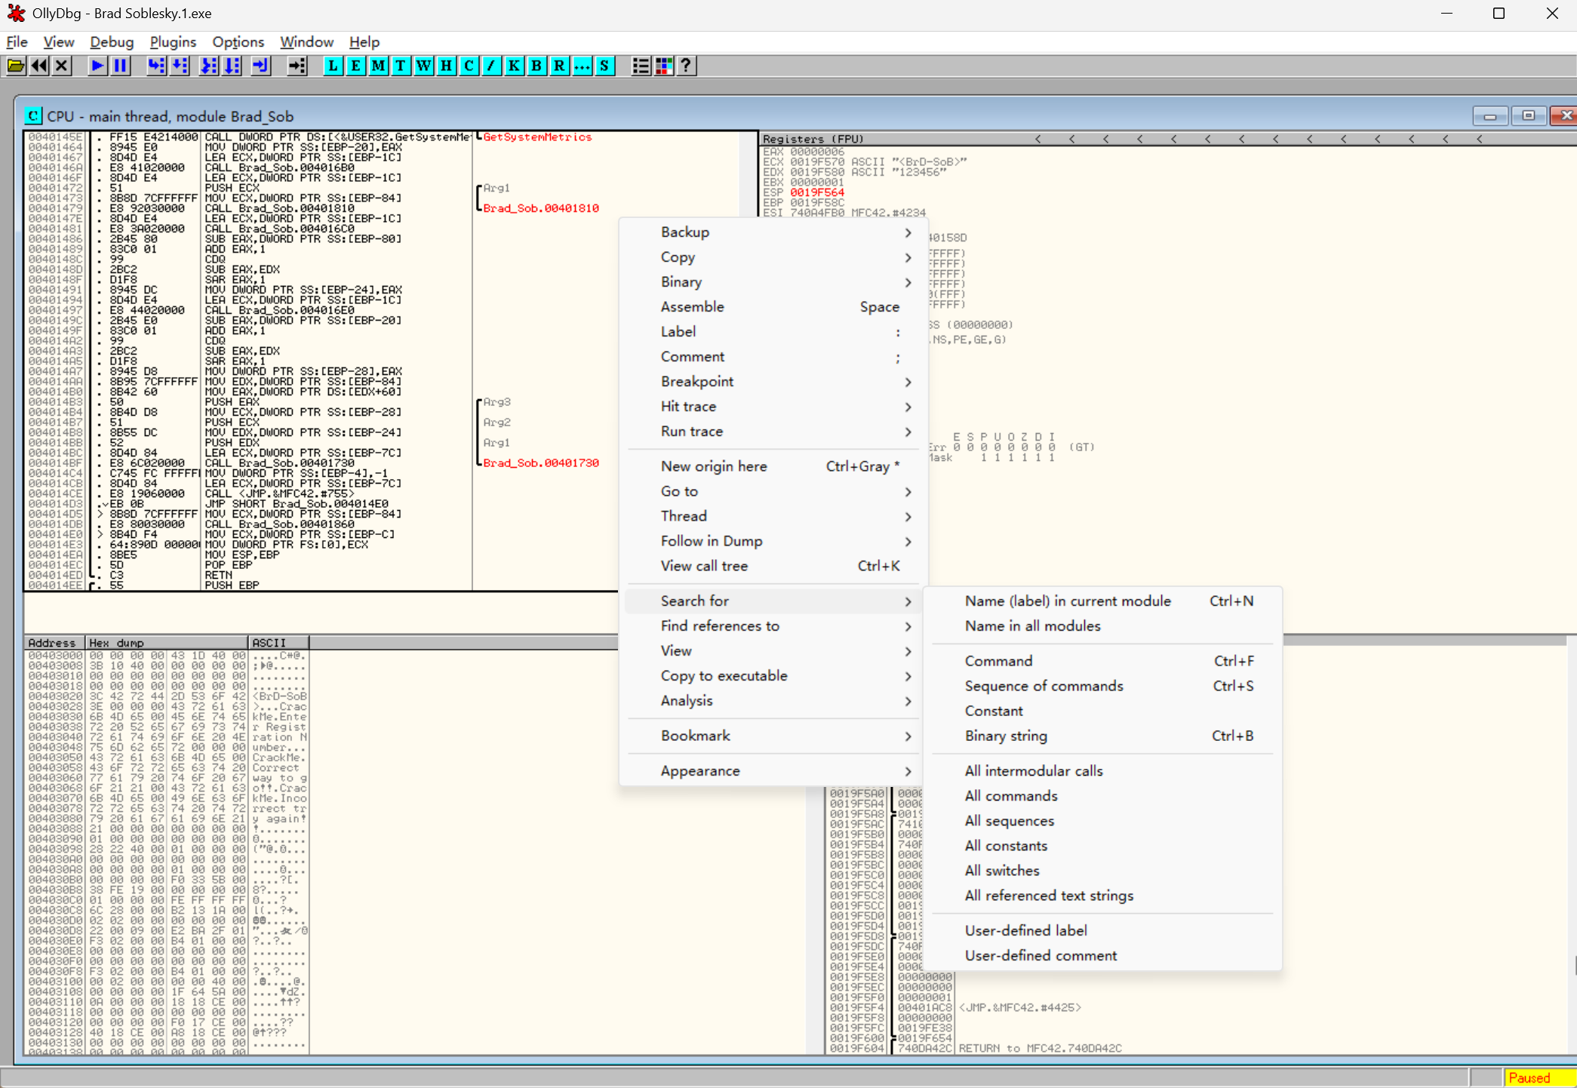
Task: Open the Call stack K icon
Action: pyautogui.click(x=514, y=66)
